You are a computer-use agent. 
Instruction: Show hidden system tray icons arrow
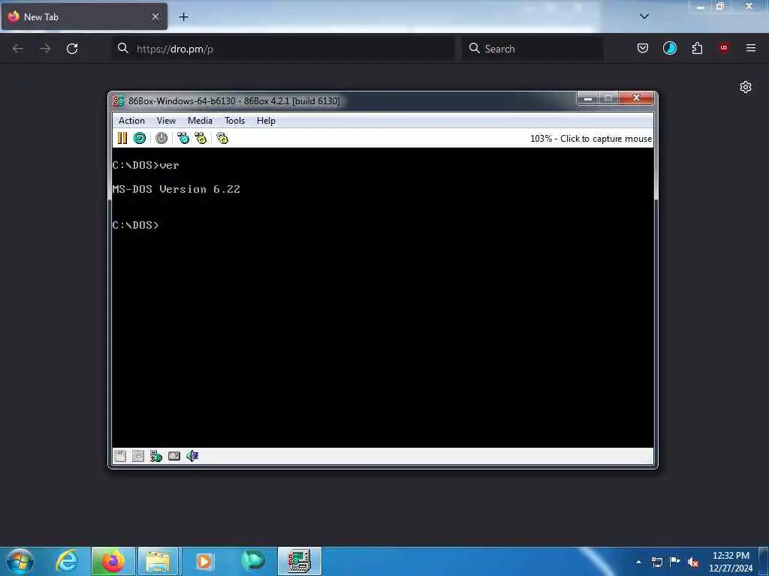click(x=638, y=562)
